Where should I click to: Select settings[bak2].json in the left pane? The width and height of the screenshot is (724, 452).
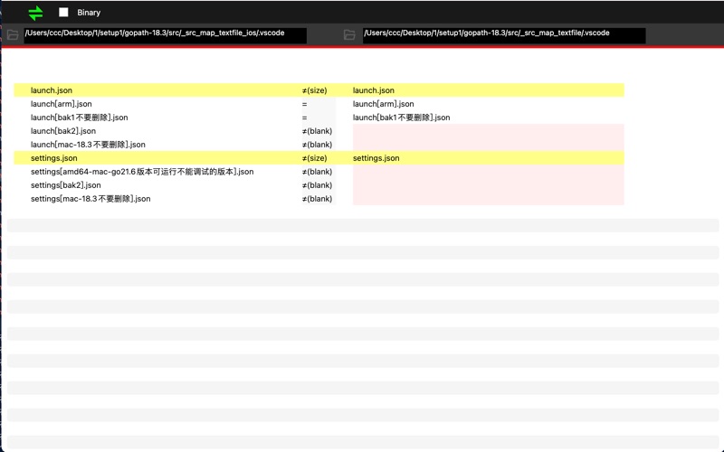[x=66, y=185]
